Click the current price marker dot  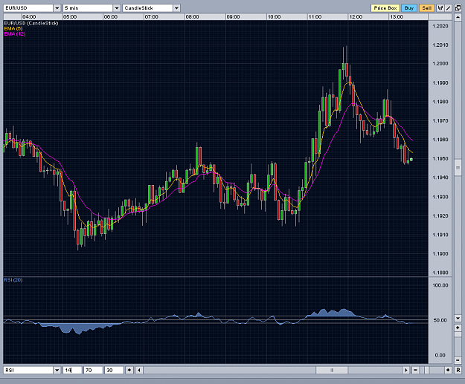point(411,160)
